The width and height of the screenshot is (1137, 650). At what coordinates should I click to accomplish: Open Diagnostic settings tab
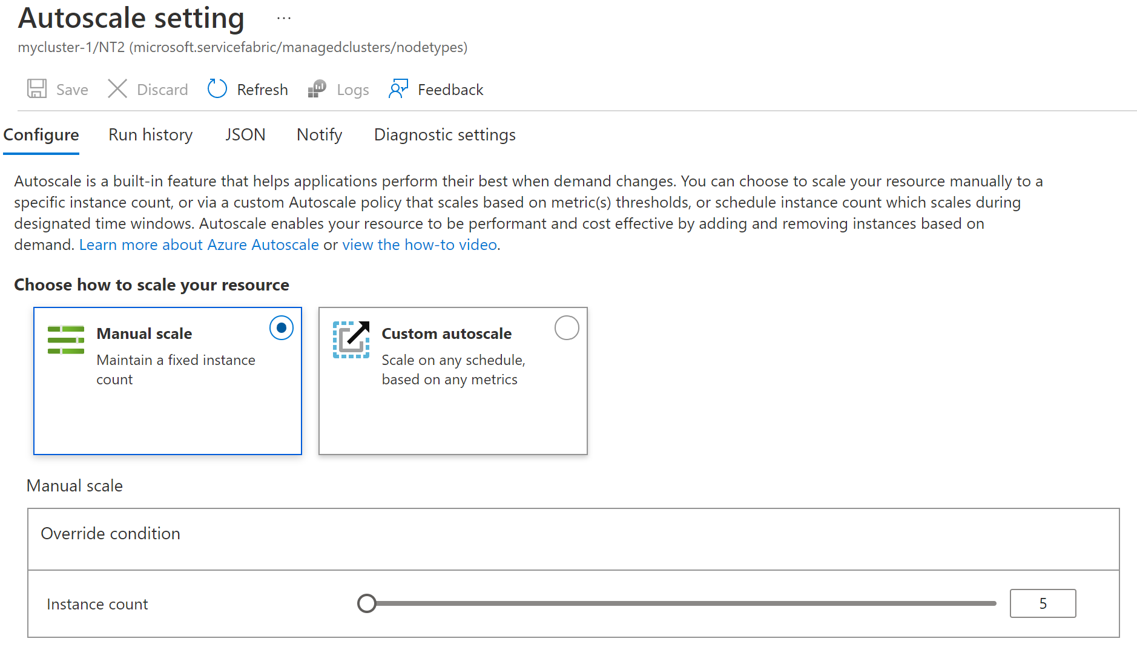(444, 134)
